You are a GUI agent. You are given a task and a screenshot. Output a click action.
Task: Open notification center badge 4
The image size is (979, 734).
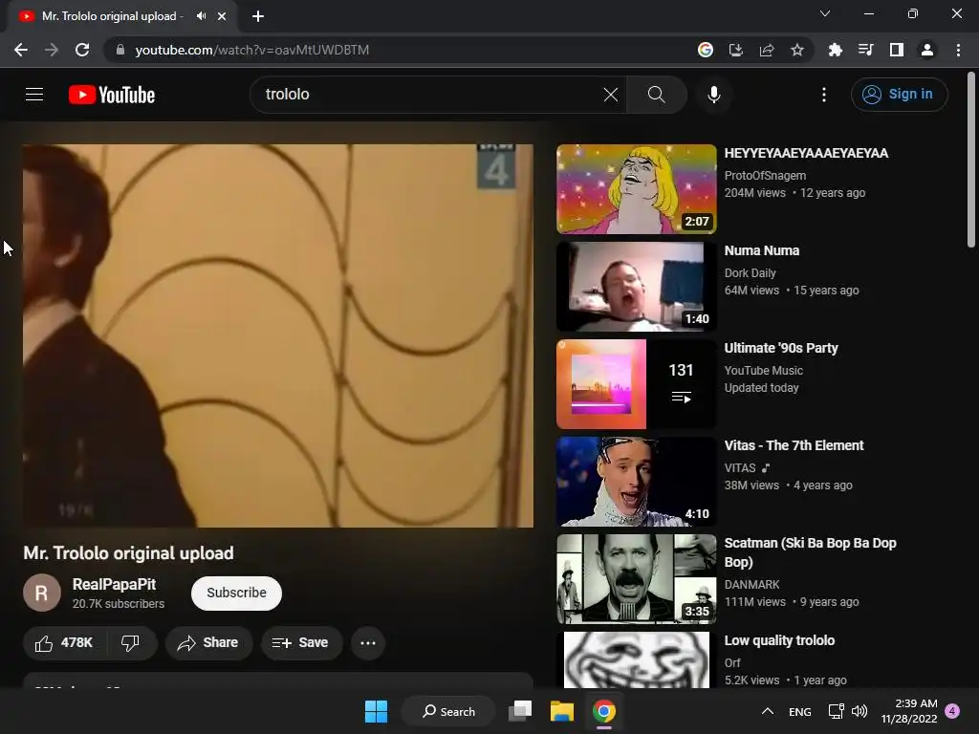point(952,711)
